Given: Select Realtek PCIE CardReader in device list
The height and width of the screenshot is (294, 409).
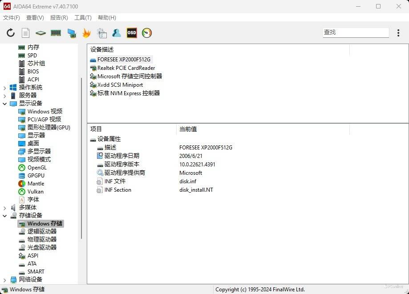Looking at the screenshot, I should click(126, 68).
